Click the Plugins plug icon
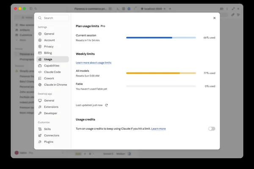254x169 pixels. 40,142
